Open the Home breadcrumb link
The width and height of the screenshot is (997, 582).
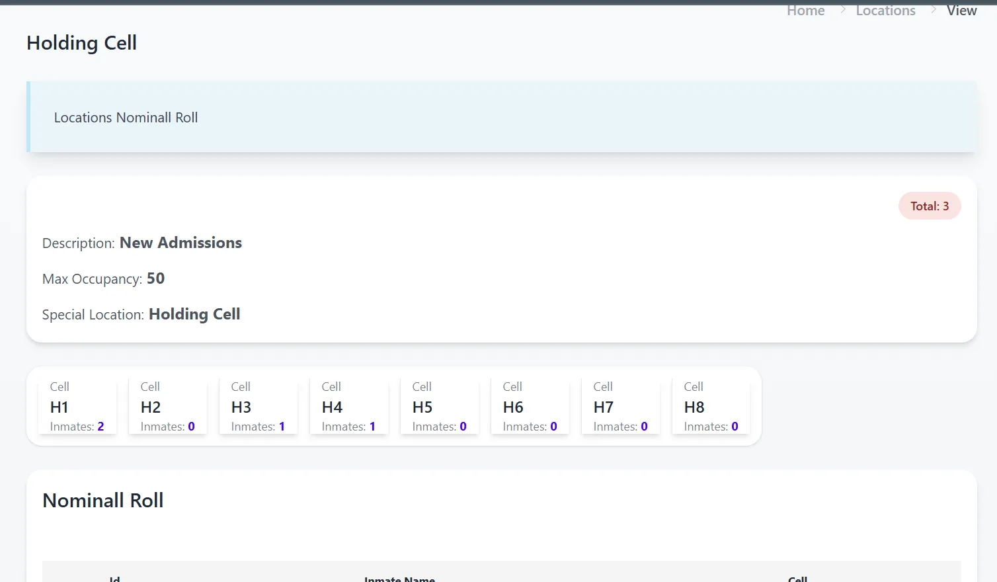[805, 10]
